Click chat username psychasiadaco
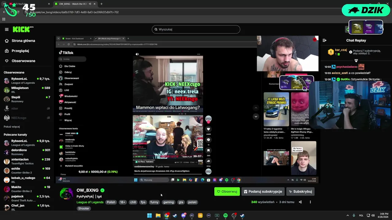Viewport: 392px width, 220px height. [x=347, y=67]
